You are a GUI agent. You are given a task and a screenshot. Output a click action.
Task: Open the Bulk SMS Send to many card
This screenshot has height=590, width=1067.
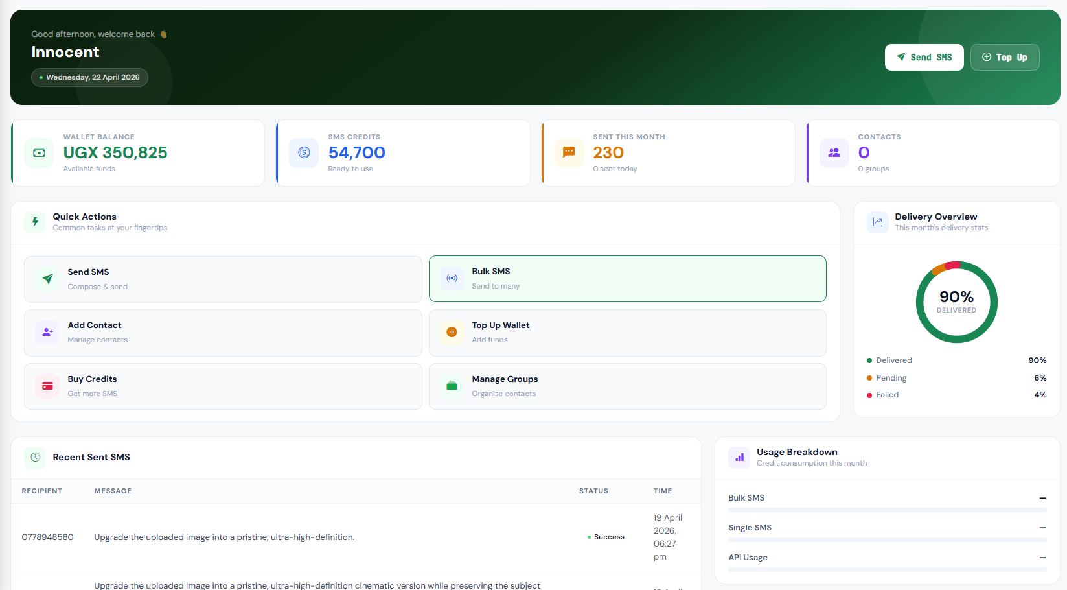click(x=628, y=279)
